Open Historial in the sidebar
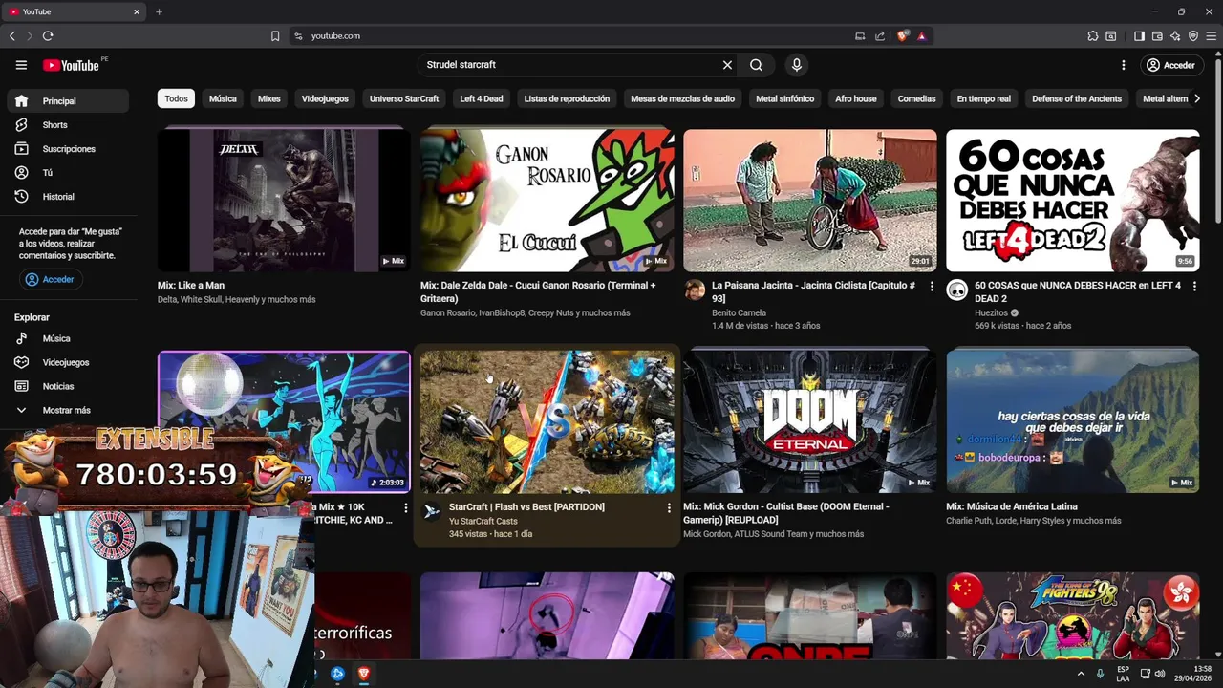The image size is (1223, 688). point(68,197)
